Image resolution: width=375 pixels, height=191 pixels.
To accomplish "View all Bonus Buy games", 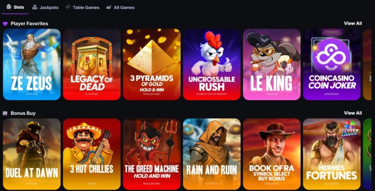I will click(353, 113).
